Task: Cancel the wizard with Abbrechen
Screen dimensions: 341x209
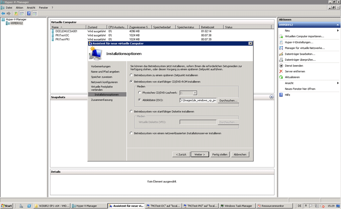Action: point(240,155)
